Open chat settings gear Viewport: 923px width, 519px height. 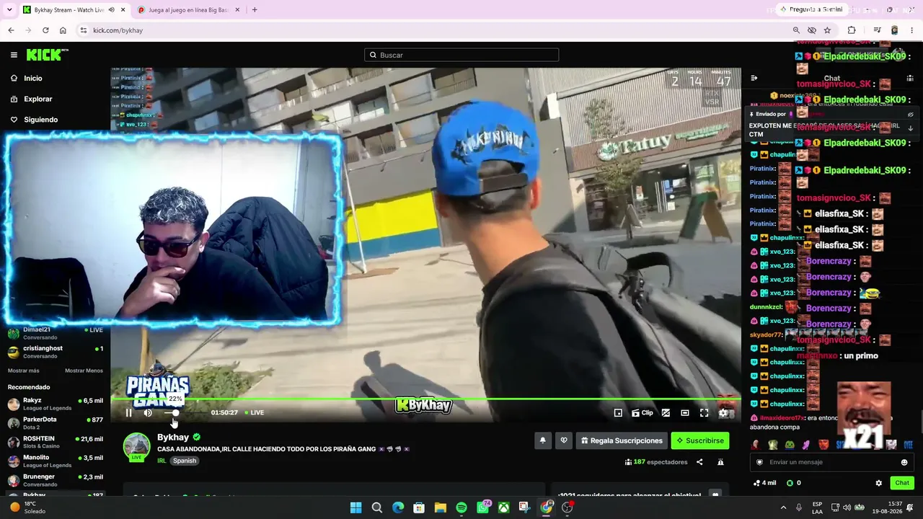click(878, 483)
